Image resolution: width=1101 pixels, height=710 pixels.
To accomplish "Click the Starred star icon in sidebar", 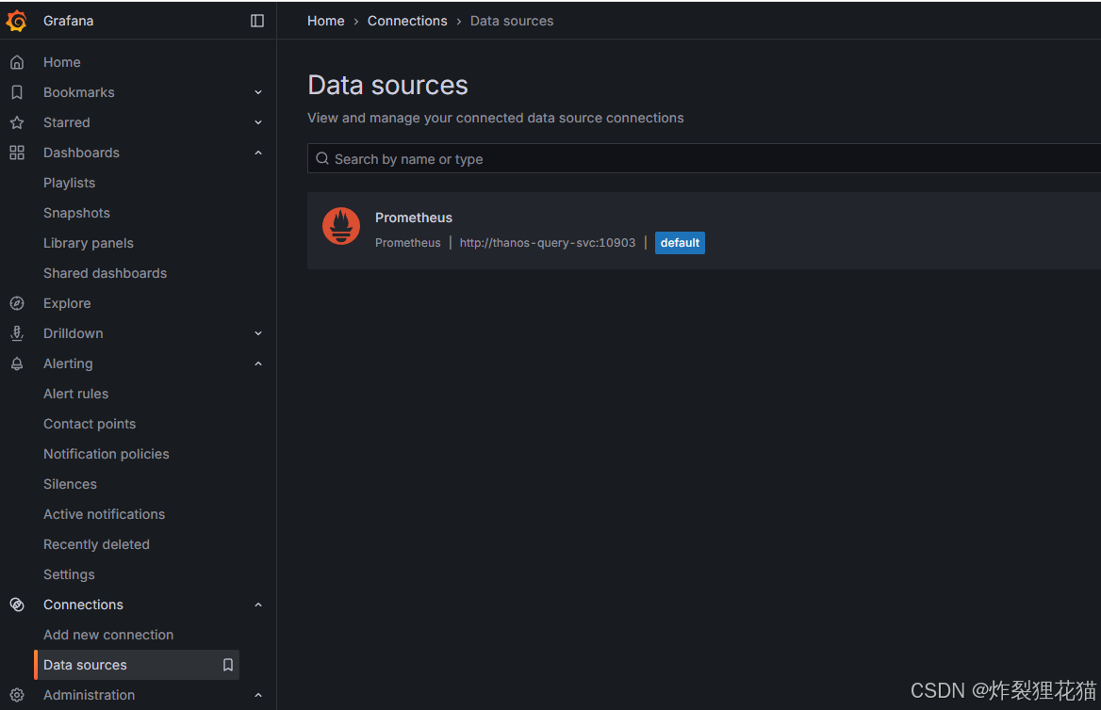I will [x=17, y=122].
